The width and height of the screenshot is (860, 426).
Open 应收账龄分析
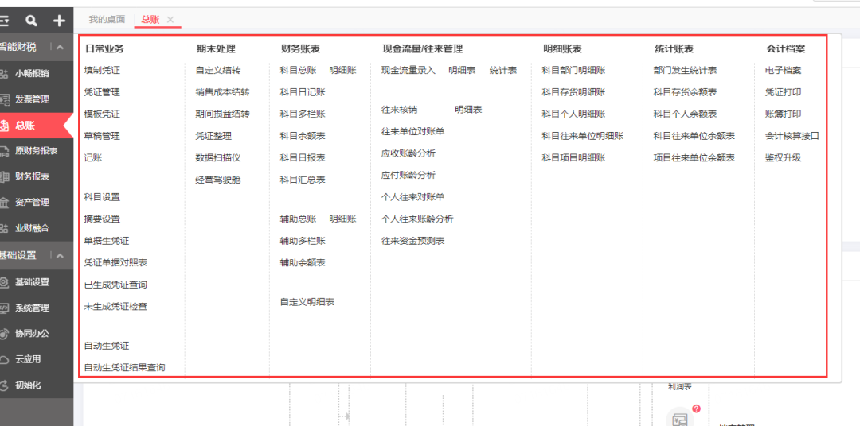coord(408,153)
